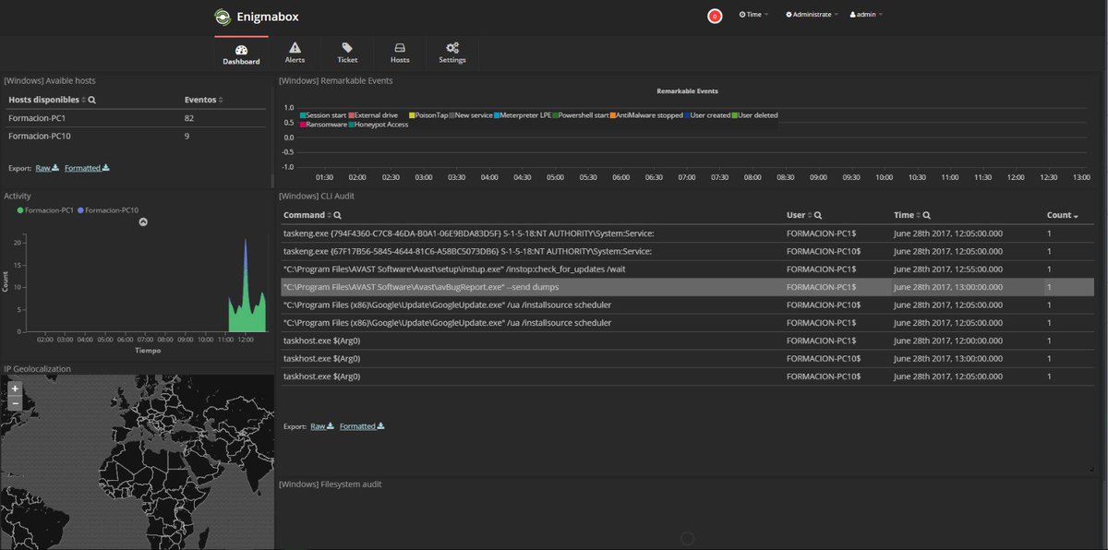Click the red notification circle in the header

pos(716,15)
